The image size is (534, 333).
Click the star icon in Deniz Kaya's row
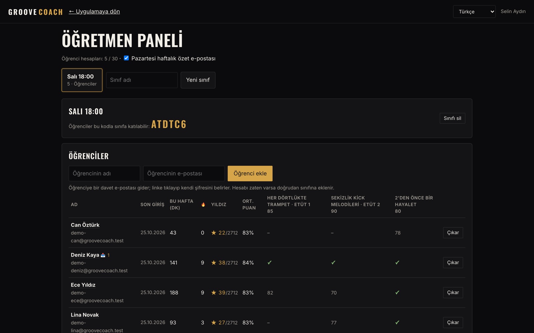[x=214, y=263]
